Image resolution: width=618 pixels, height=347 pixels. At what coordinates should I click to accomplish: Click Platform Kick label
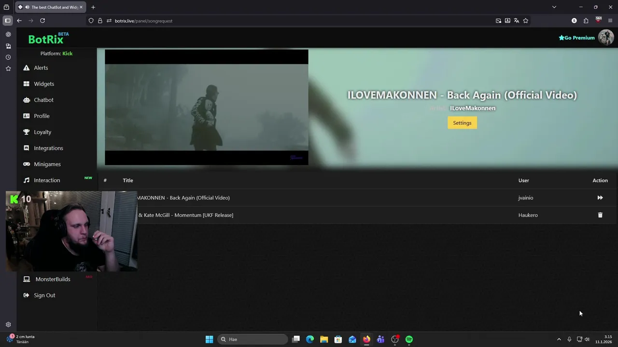point(56,53)
